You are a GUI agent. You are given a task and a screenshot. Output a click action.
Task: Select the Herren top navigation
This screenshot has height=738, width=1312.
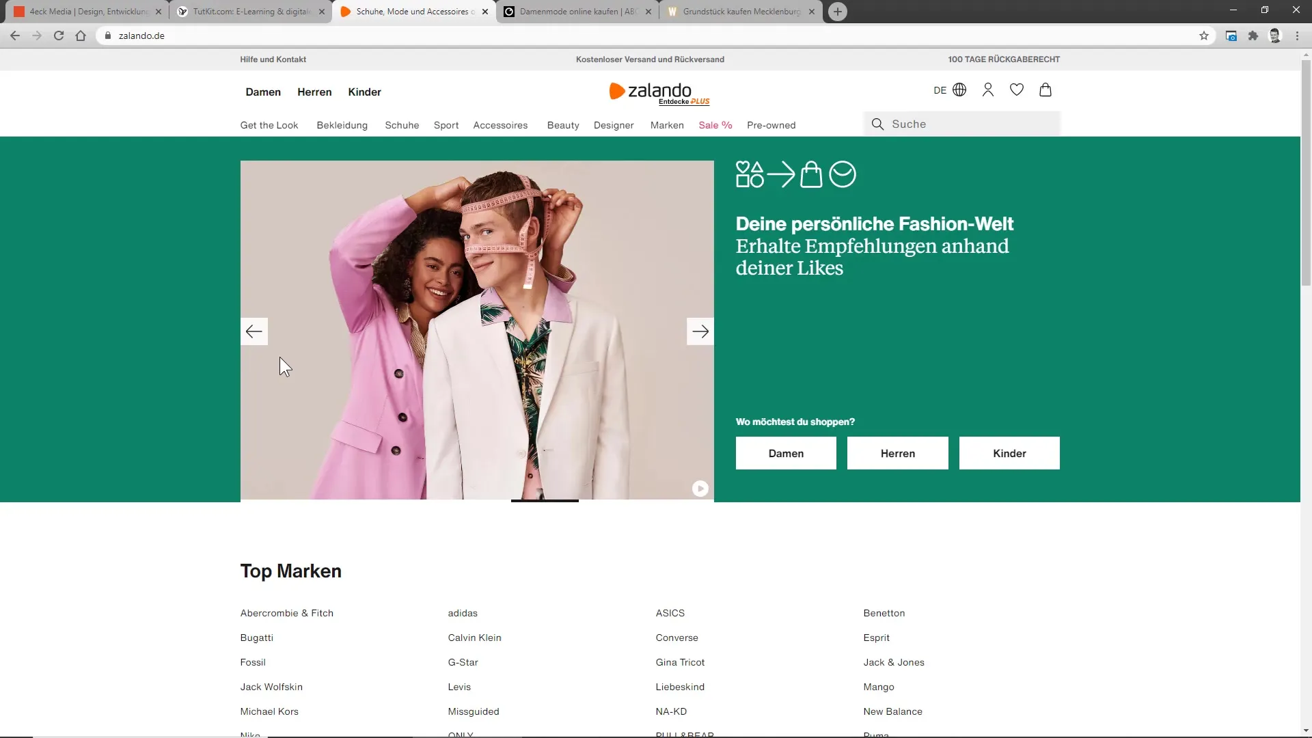(x=314, y=92)
